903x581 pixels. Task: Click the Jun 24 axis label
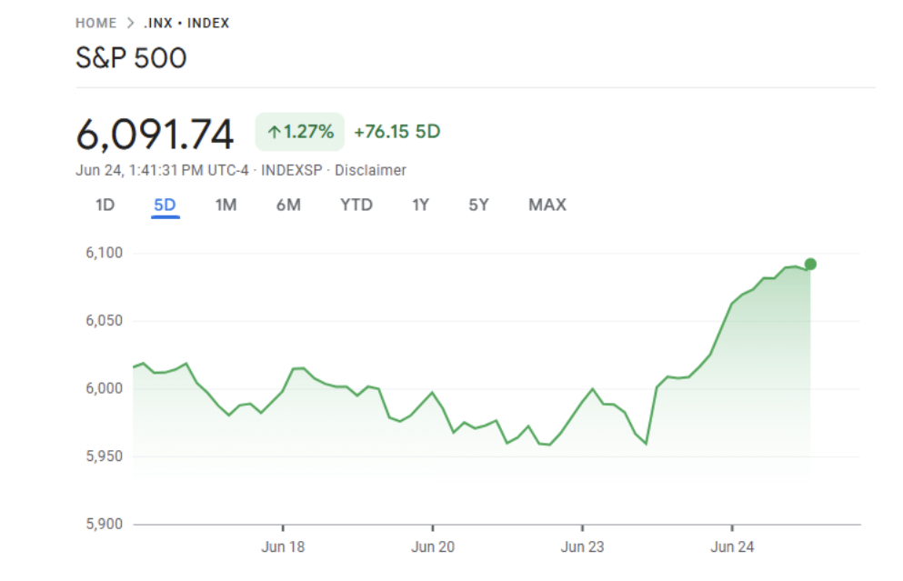click(x=732, y=546)
